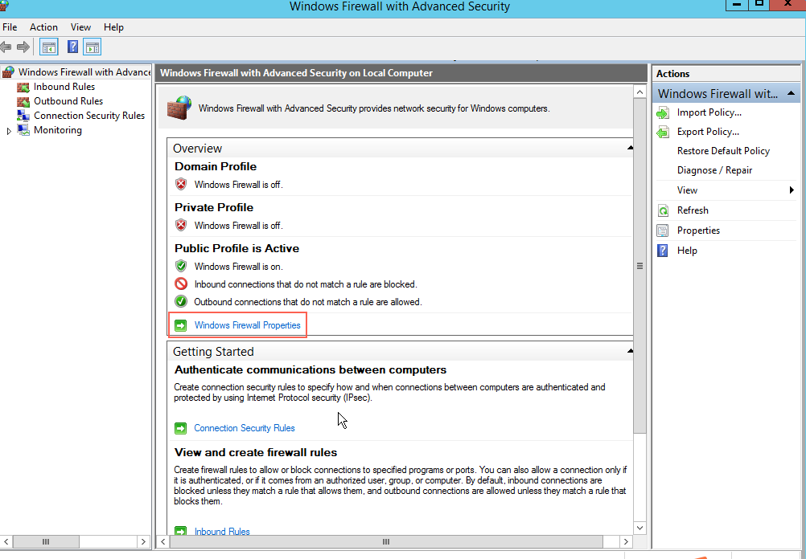Click Export Policy icon in Actions pane
Screen dimensions: 806x559
coord(663,133)
